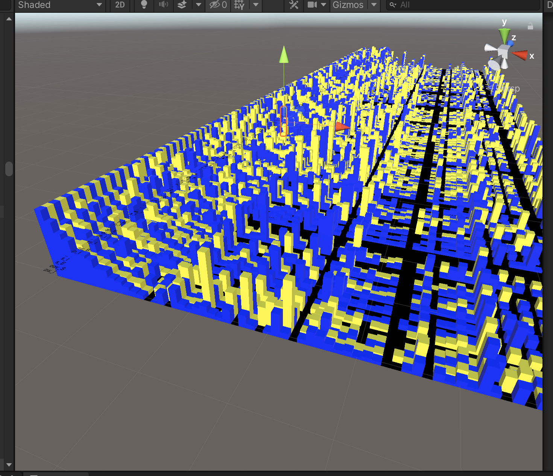Open scene camera settings icon
The height and width of the screenshot is (476, 553).
tap(312, 5)
